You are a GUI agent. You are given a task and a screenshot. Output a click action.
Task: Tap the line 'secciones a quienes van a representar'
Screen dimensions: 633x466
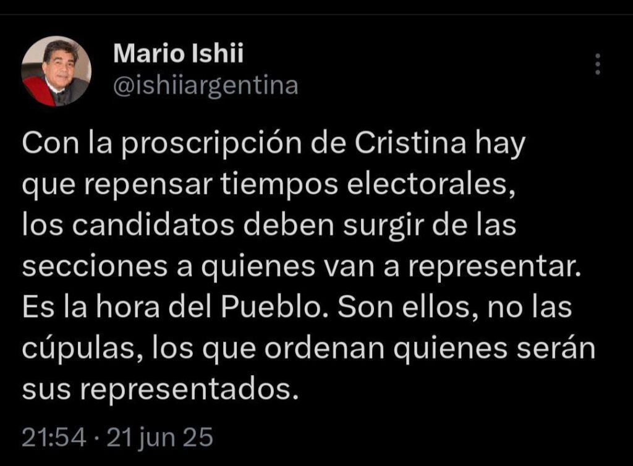(301, 267)
